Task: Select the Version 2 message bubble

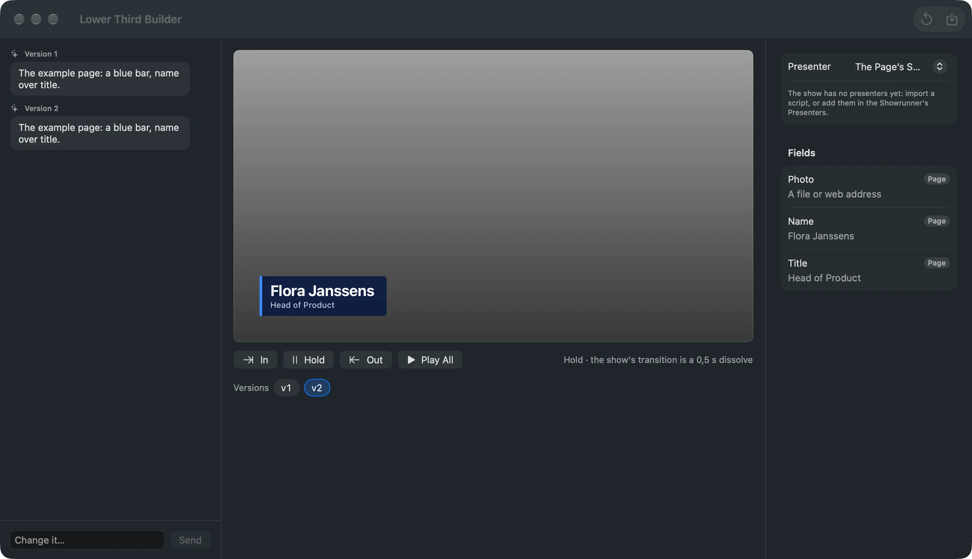Action: (x=100, y=133)
